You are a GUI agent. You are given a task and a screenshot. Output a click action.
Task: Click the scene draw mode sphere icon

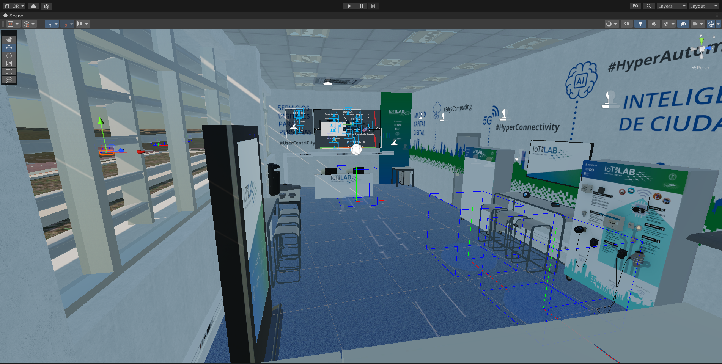[609, 24]
